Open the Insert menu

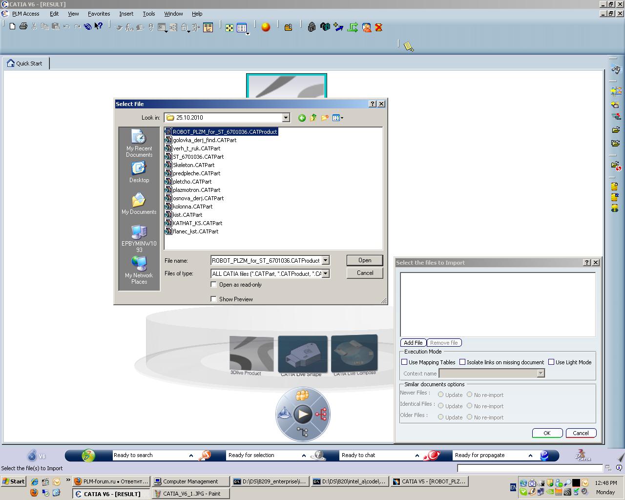point(126,14)
